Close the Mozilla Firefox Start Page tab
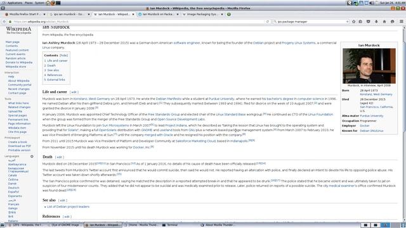Image resolution: width=406 pixels, height=228 pixels. pyautogui.click(x=44, y=15)
